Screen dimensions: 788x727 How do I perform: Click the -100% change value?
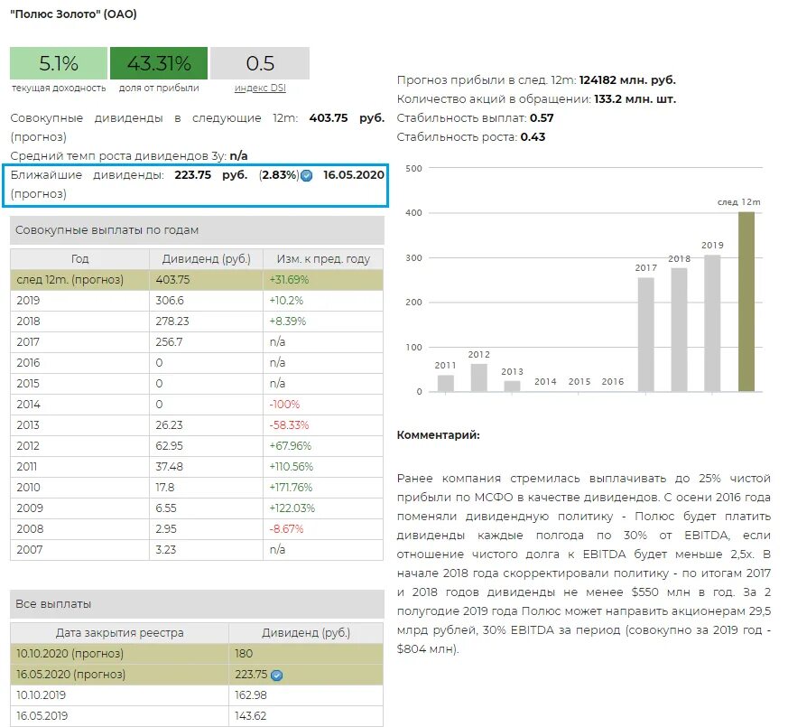click(284, 405)
